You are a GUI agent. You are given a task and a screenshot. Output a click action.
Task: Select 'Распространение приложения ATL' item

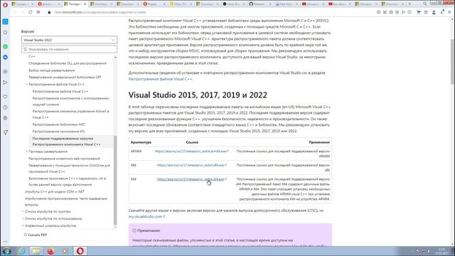(59, 132)
